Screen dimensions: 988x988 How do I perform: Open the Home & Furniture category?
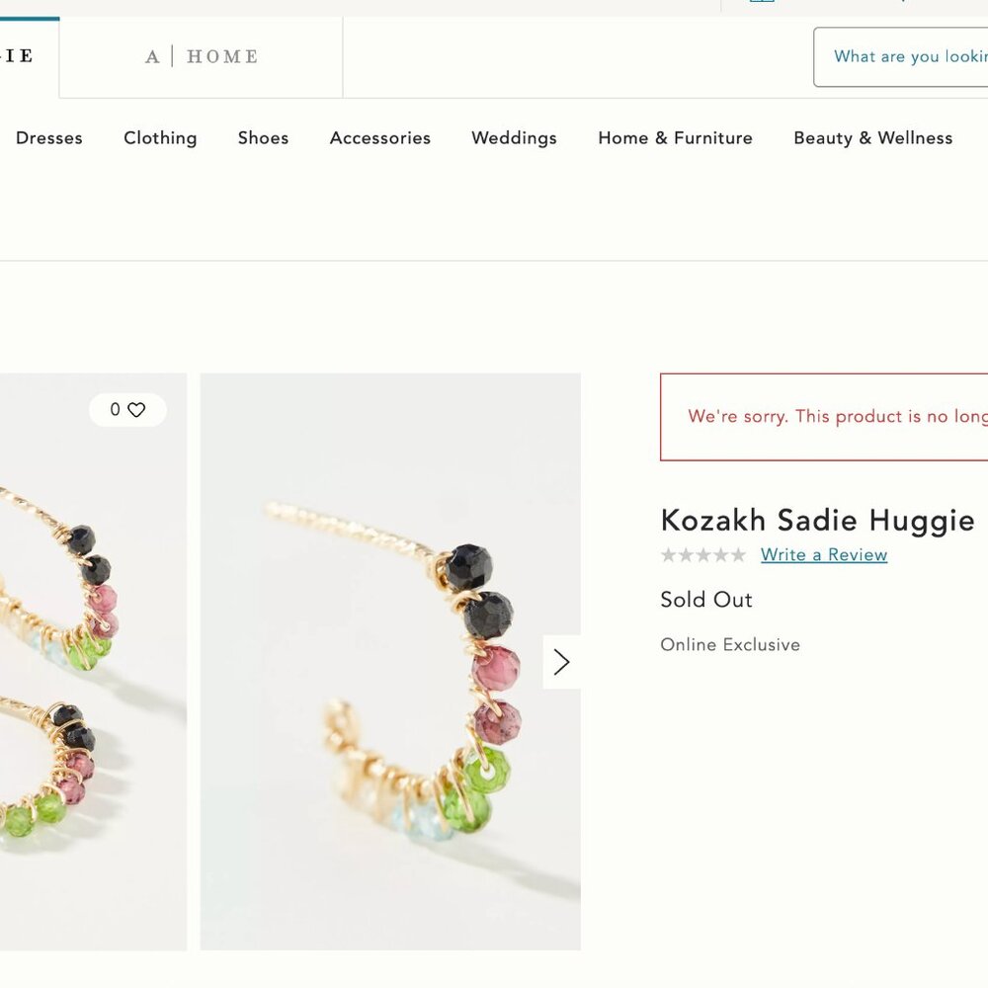675,138
